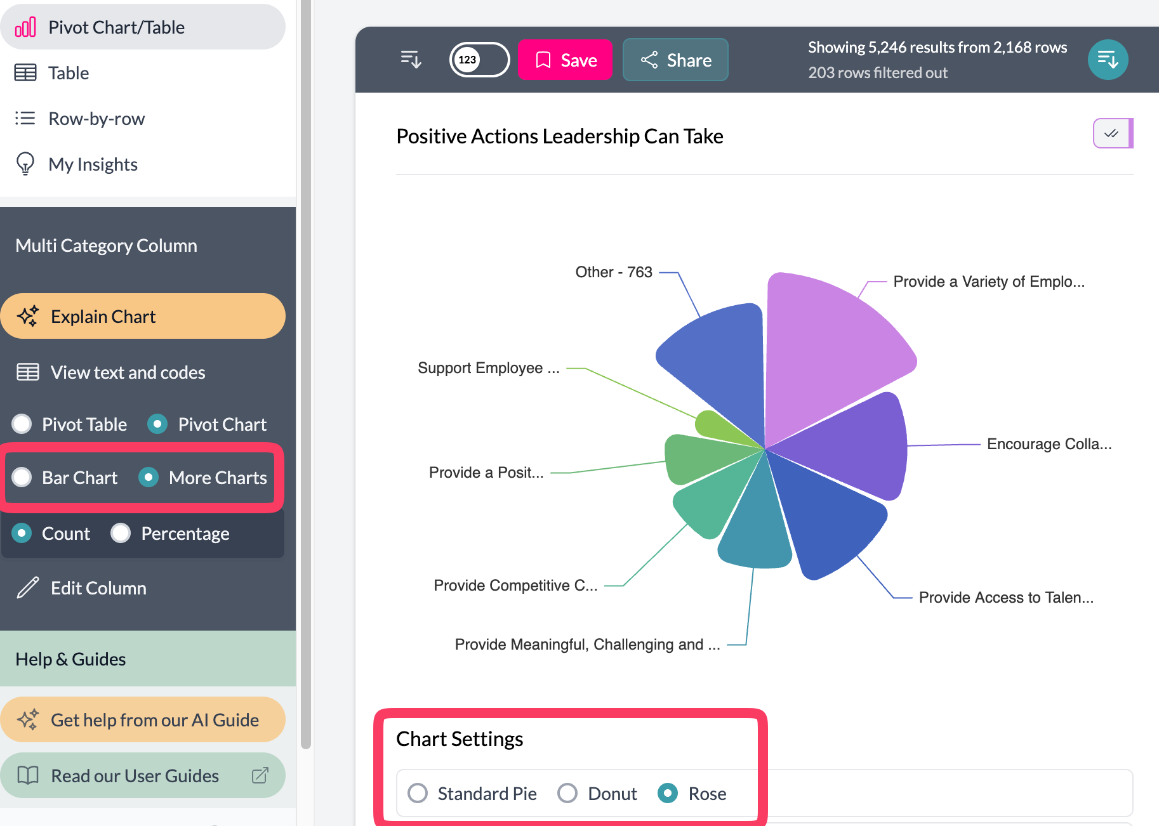Open View text and codes
Image resolution: width=1159 pixels, height=826 pixels.
click(x=128, y=372)
